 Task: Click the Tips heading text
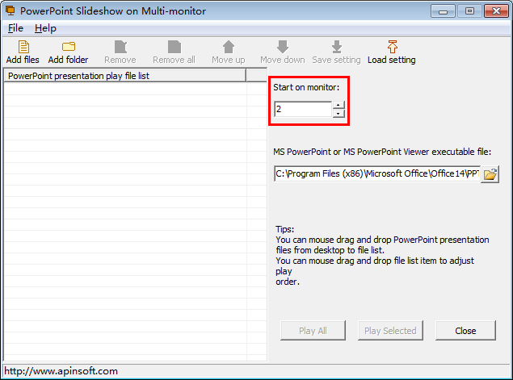[x=284, y=229]
